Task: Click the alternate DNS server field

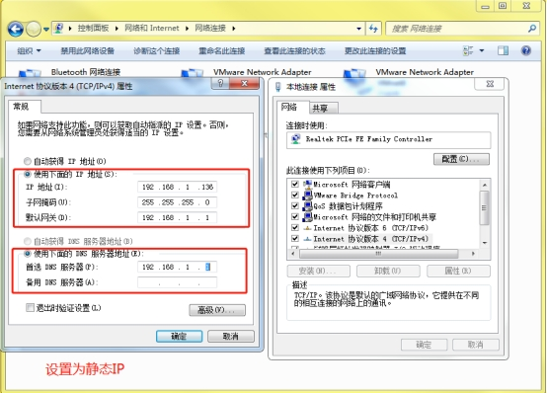Action: [177, 282]
